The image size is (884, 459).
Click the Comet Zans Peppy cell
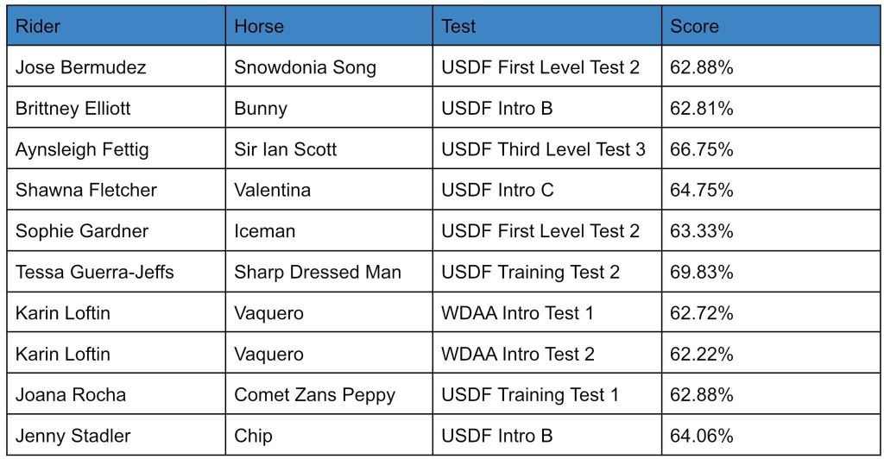tap(329, 393)
